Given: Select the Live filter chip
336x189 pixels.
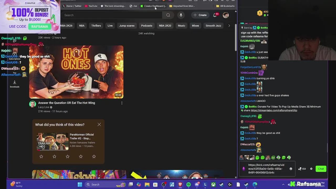Looking at the screenshot, I should (110, 26).
